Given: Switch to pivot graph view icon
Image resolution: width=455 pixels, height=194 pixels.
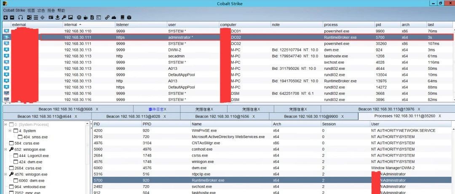Looking at the screenshot, I should (29, 17).
